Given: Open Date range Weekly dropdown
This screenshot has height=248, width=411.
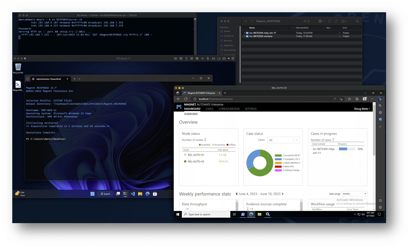Looking at the screenshot, I should [354, 194].
